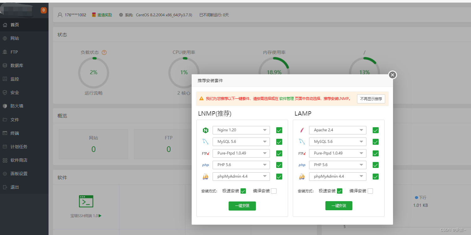Click the 邀请奖励 link
Screen dimensions: 471x235
pyautogui.click(x=105, y=15)
